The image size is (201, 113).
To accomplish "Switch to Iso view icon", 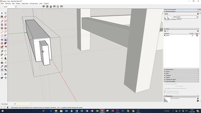I will [x=44, y=7].
